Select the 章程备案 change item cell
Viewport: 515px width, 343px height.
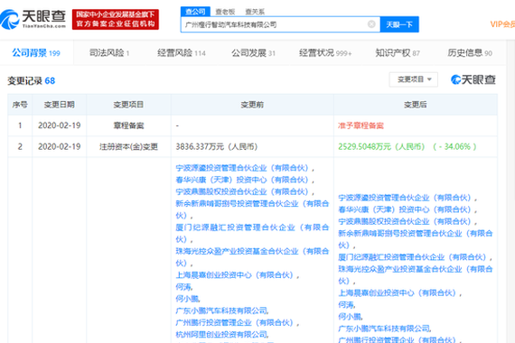click(128, 125)
